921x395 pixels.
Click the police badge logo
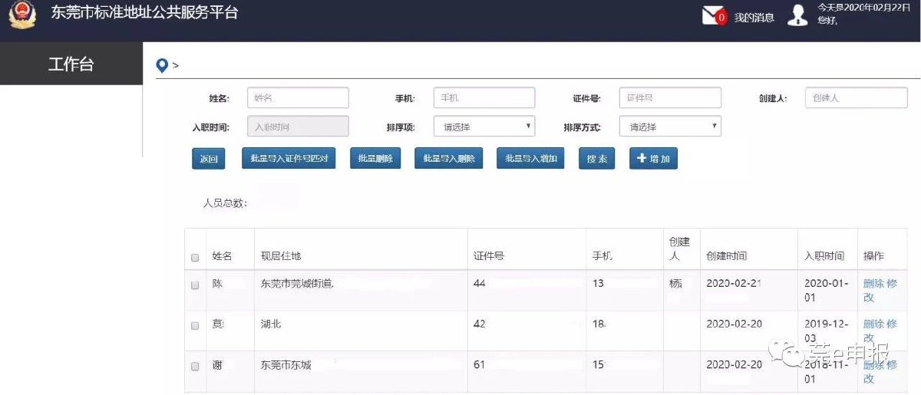pyautogui.click(x=22, y=16)
